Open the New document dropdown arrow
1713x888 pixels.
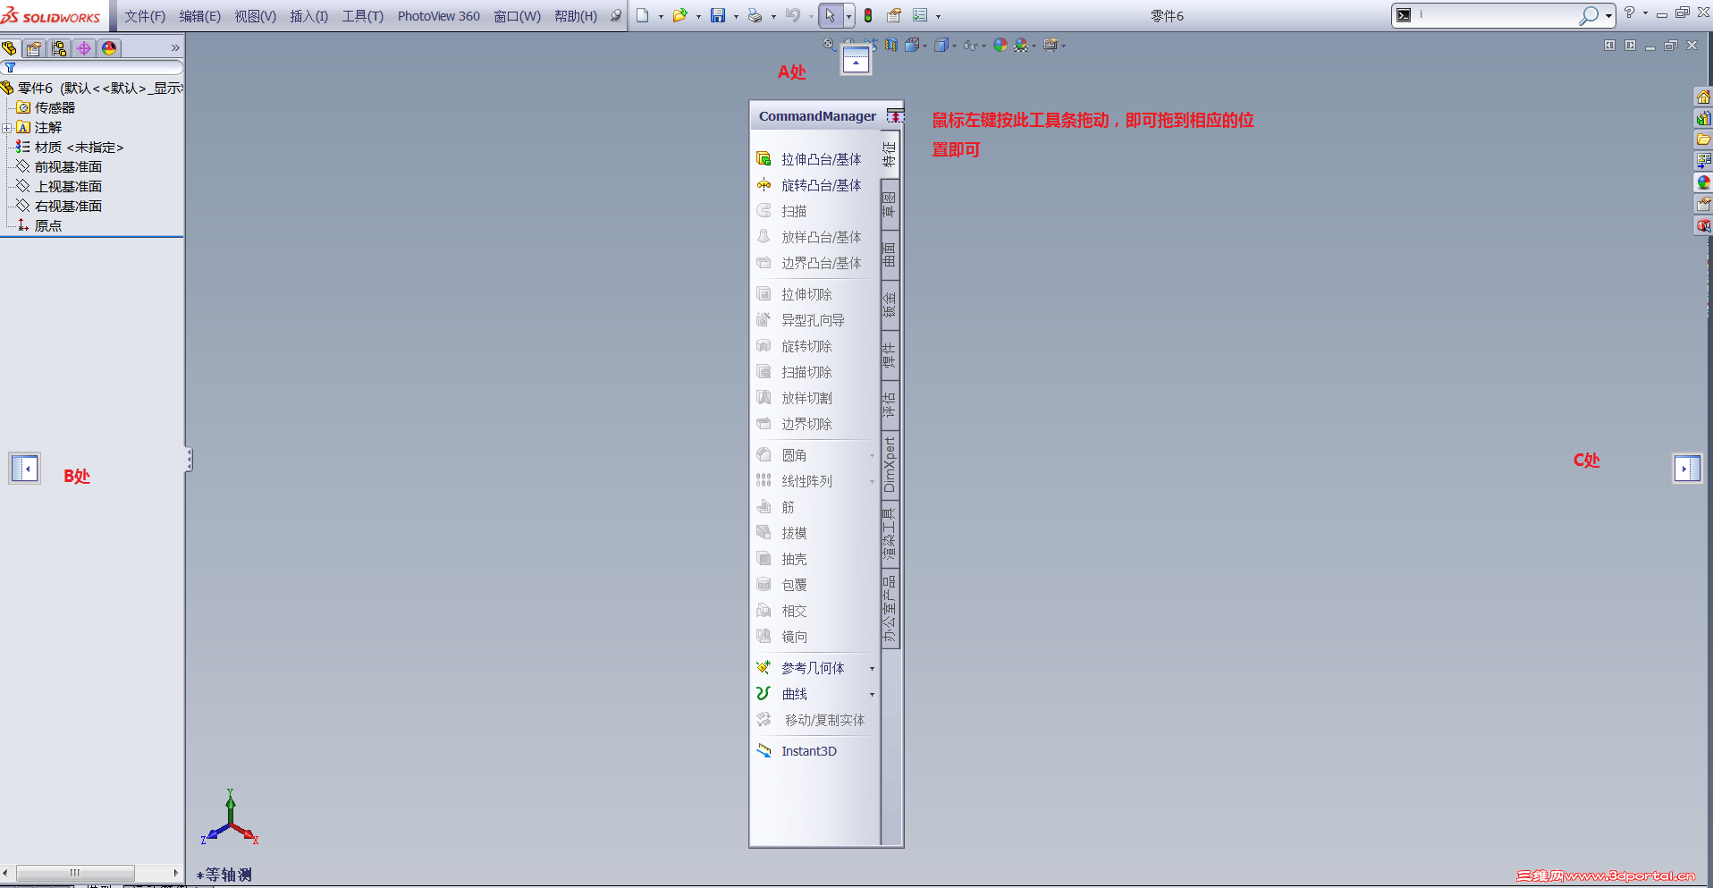point(661,17)
